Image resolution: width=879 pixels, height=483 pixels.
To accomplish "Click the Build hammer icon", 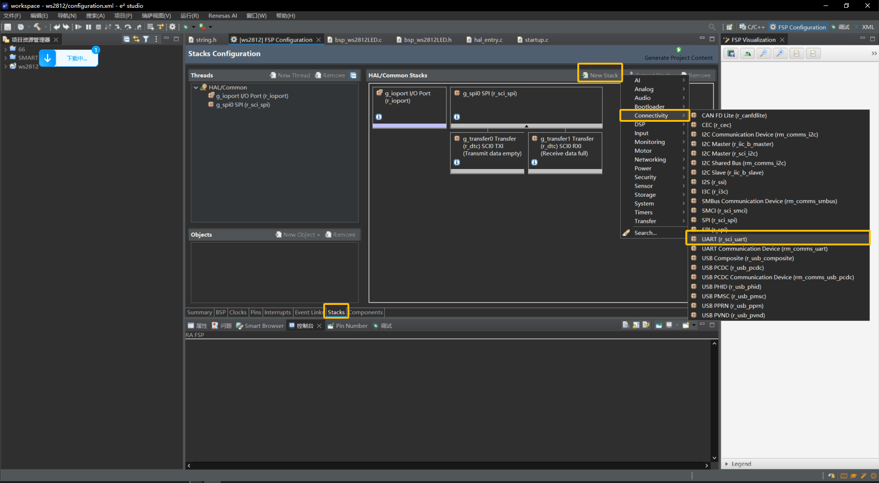I will coord(37,27).
